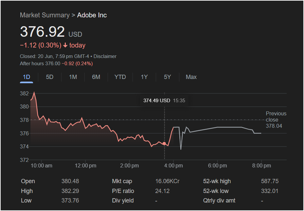Click the 6:00 pm axis label
This screenshot has height=211, width=304.
pyautogui.click(x=217, y=166)
